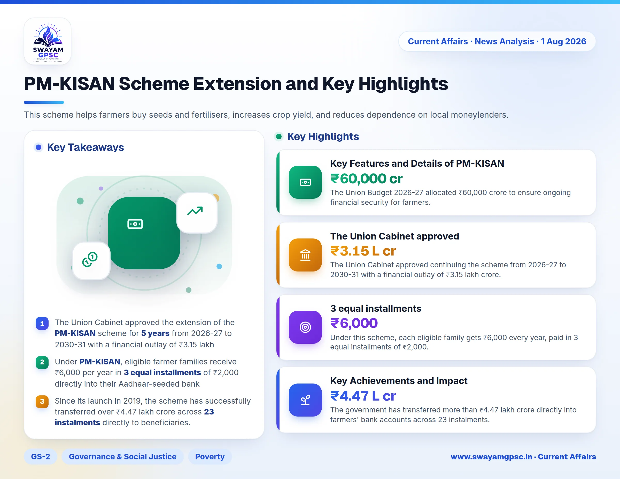Click the blue dot beside Key Takeaways
Viewport: 620px width, 479px height.
pos(38,147)
